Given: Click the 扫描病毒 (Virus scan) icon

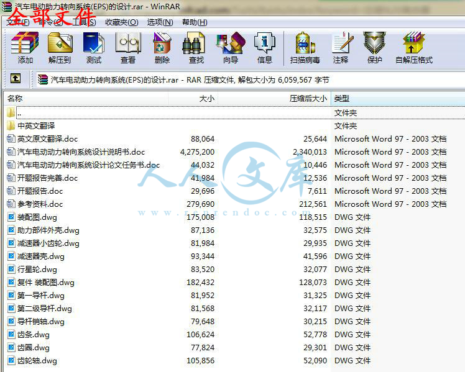Looking at the screenshot, I should [305, 43].
